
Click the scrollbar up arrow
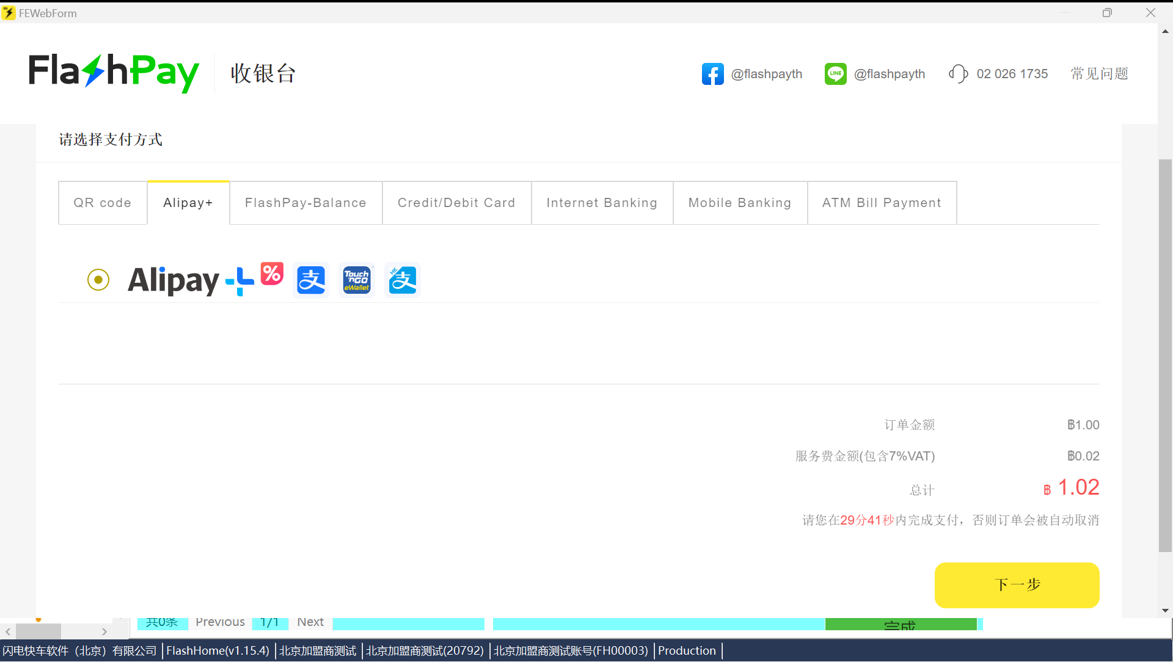tap(1164, 31)
